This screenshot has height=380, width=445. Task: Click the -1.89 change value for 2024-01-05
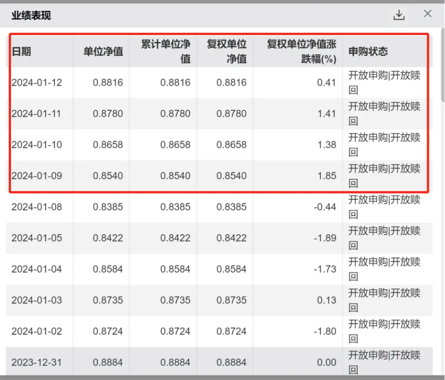pyautogui.click(x=324, y=238)
